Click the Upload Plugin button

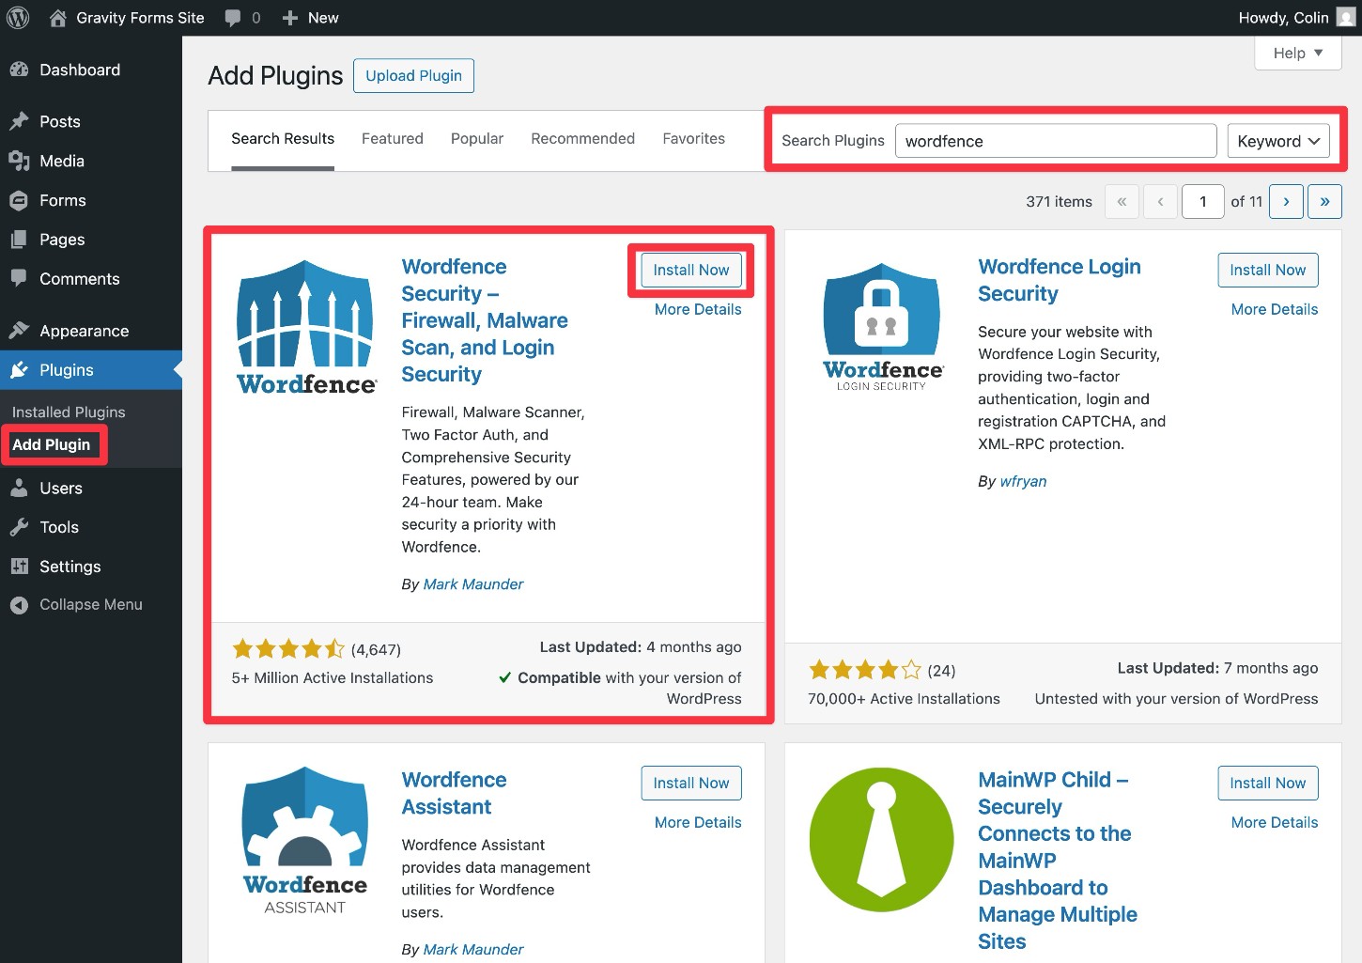413,76
